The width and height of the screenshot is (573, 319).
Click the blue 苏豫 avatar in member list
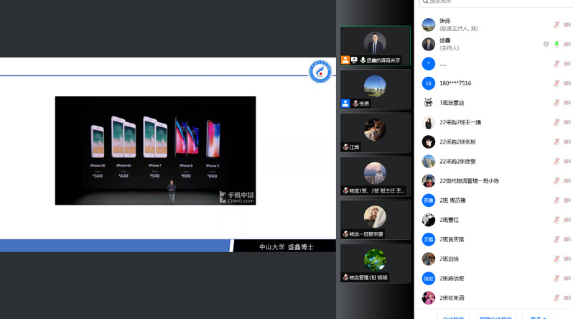[428, 200]
